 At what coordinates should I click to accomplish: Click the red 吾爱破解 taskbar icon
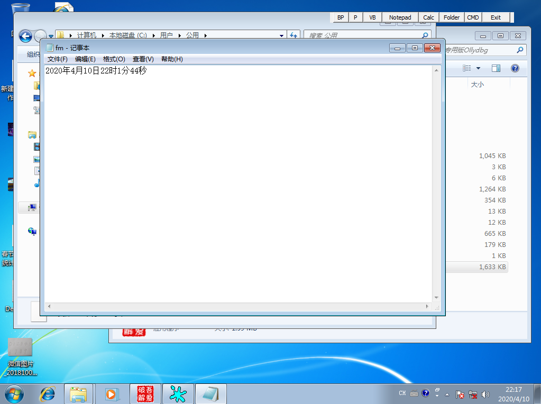[145, 393]
